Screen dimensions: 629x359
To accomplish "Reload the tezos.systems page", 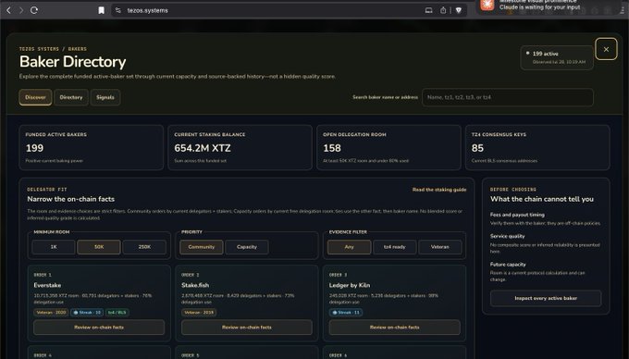I will click(x=34, y=10).
